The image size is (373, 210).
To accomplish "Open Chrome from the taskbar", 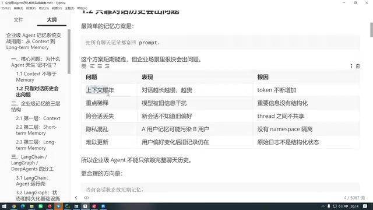I will pyautogui.click(x=13, y=206).
